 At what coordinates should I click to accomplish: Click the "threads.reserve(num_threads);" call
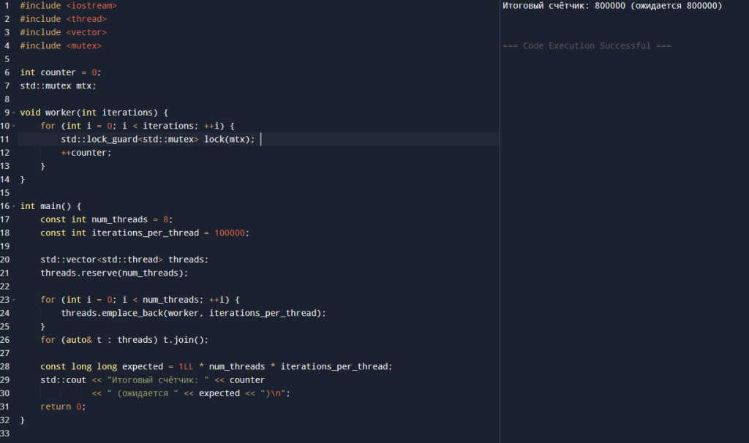(114, 273)
